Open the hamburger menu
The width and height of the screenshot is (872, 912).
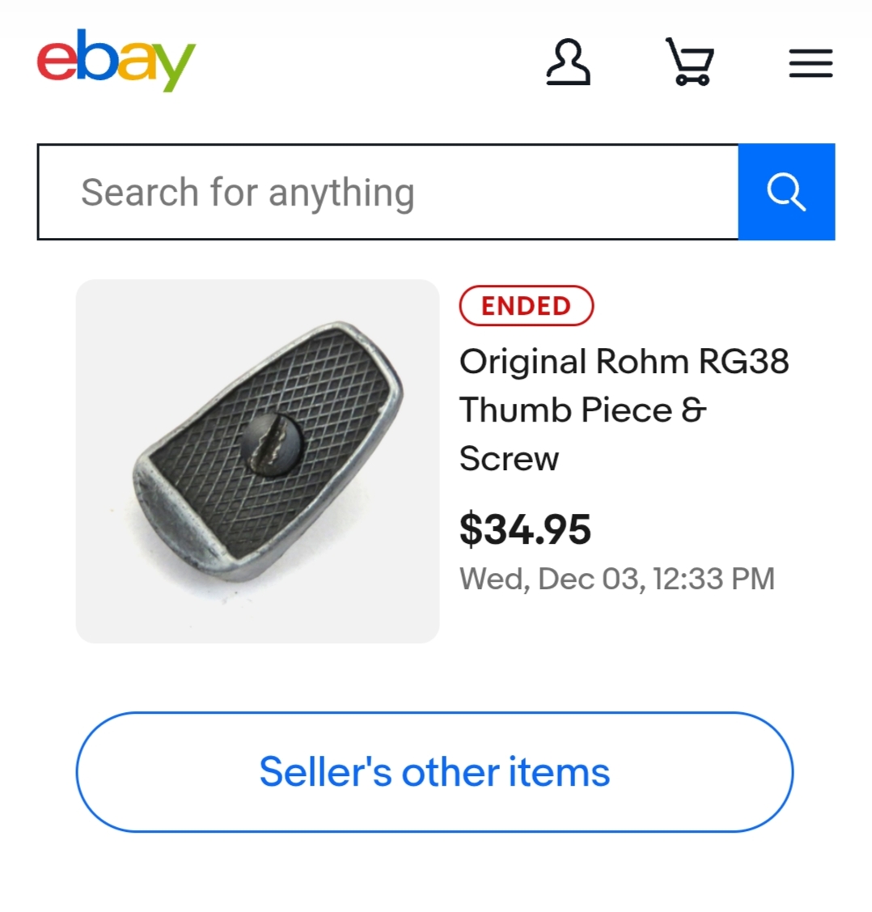(811, 63)
